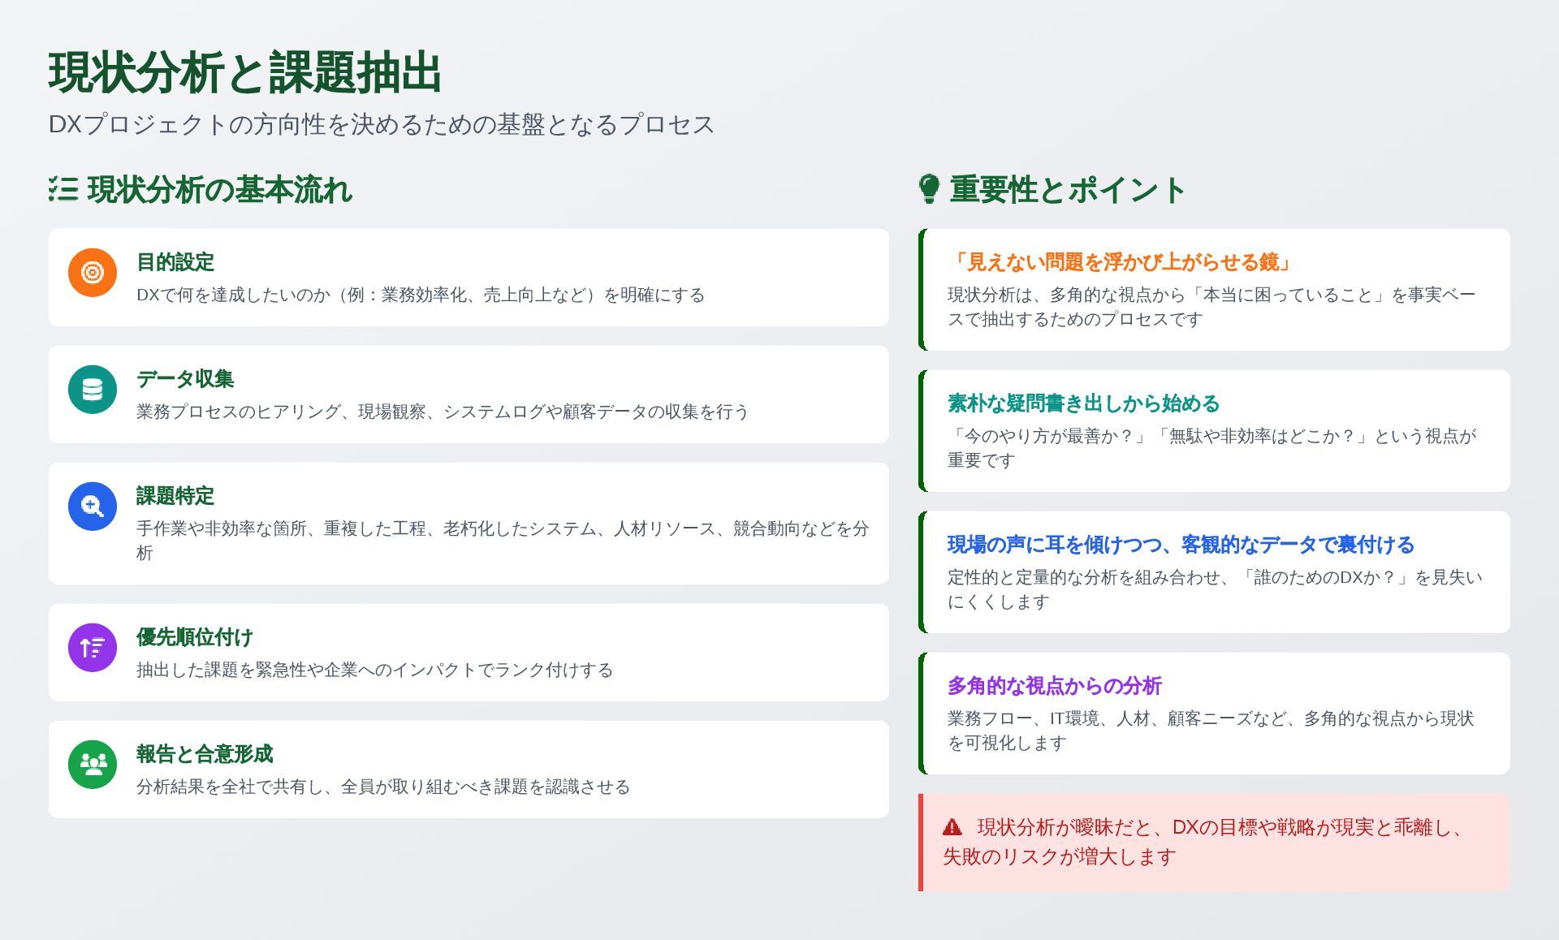Click the 優先順位付け heading text
The width and height of the screenshot is (1559, 940).
[195, 637]
